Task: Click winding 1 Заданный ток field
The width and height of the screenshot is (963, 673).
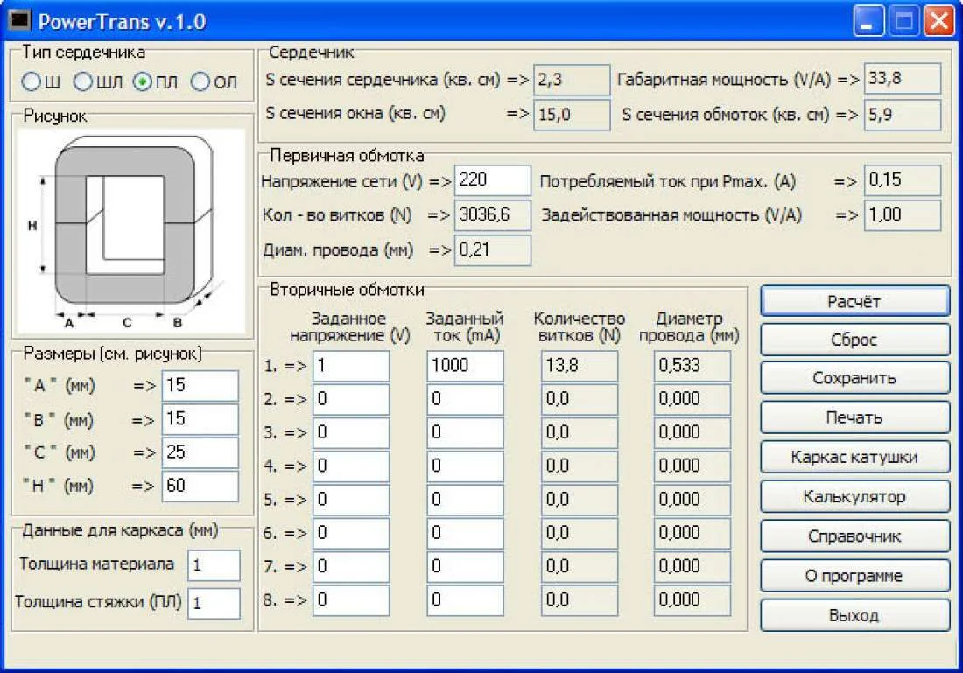Action: [x=465, y=366]
